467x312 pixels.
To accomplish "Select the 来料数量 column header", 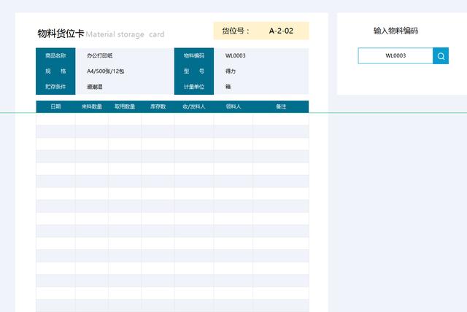I will pyautogui.click(x=92, y=106).
